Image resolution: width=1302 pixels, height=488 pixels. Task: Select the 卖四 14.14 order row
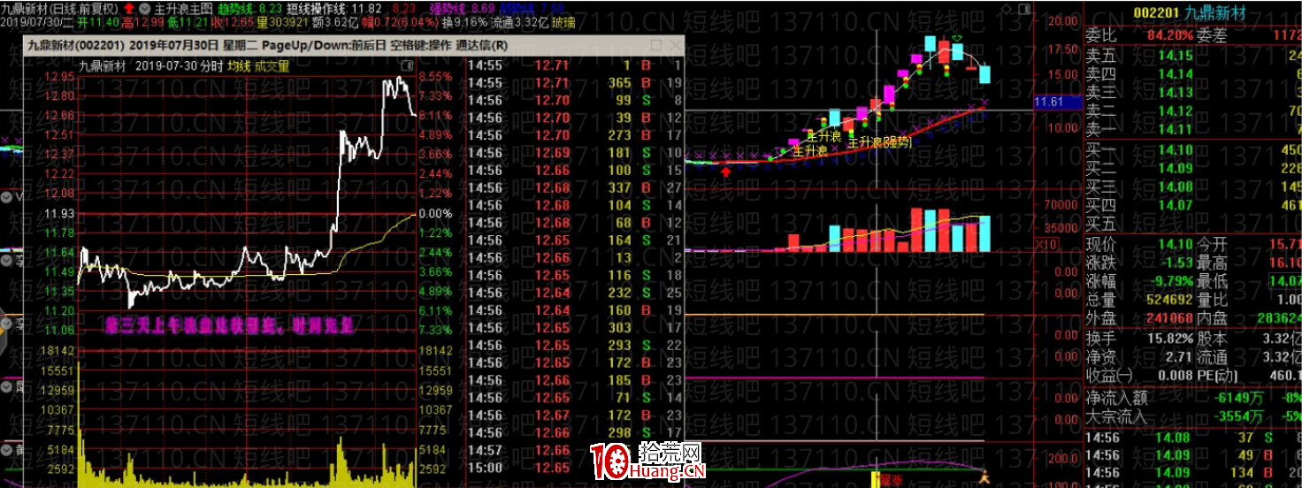(1193, 74)
